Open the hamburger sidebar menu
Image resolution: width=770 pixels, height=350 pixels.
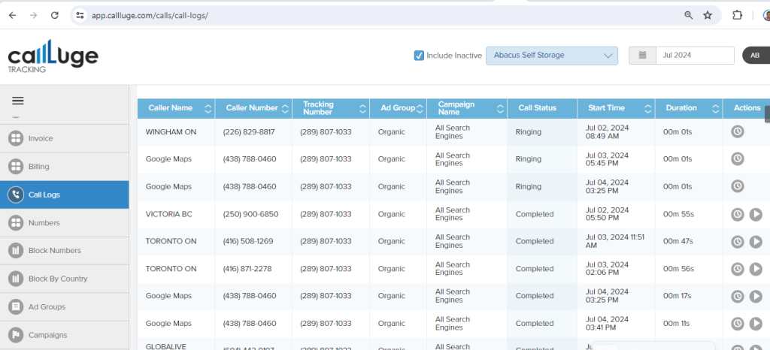pos(18,101)
